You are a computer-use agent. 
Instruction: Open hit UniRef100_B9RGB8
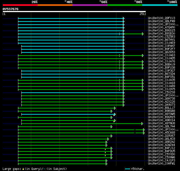coord(161,111)
